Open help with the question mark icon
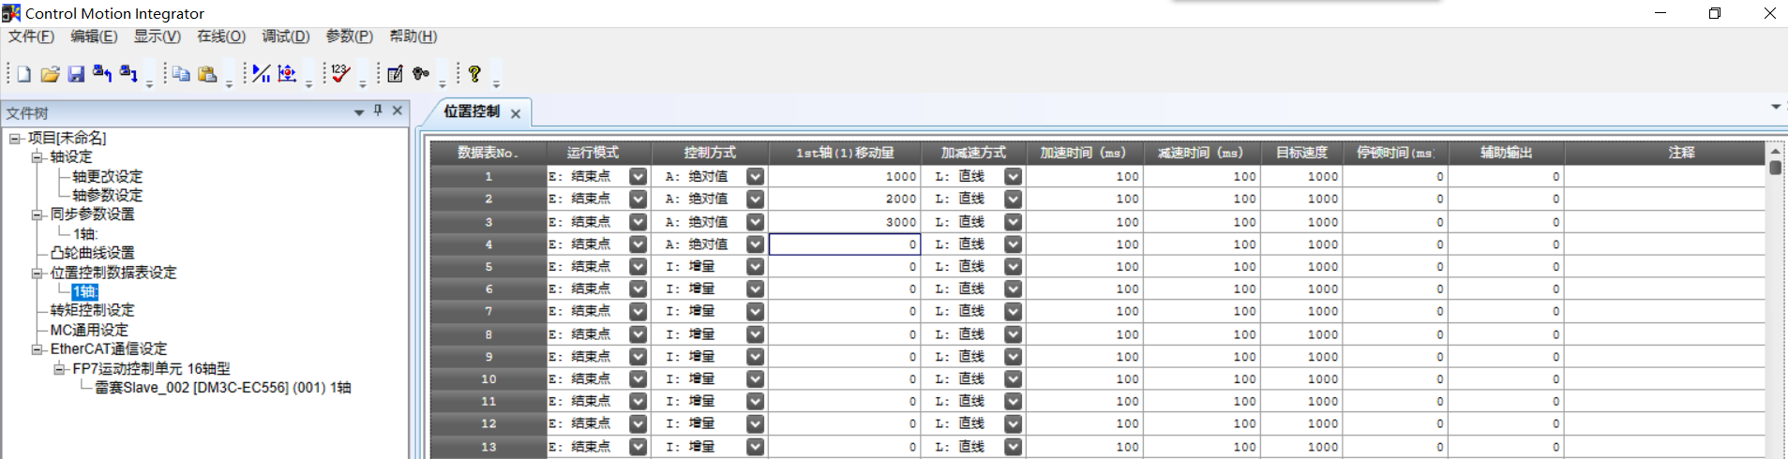 (474, 74)
